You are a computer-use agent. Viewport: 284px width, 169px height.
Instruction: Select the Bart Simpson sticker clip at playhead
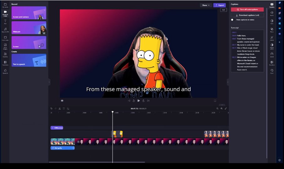[x=117, y=134]
